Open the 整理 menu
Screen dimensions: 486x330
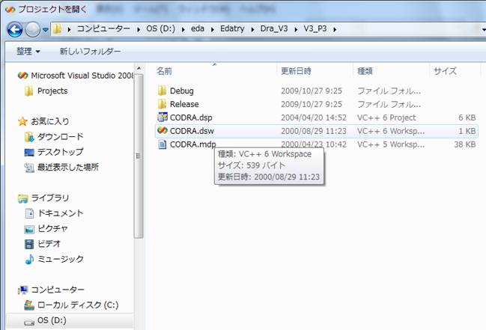click(x=28, y=51)
